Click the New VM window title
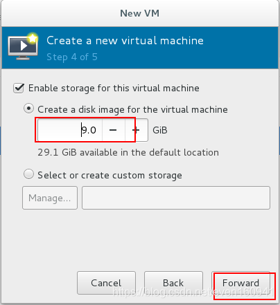The width and height of the screenshot is (280, 305). [140, 13]
